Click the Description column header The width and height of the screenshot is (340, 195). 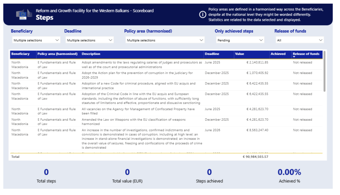tap(91, 54)
